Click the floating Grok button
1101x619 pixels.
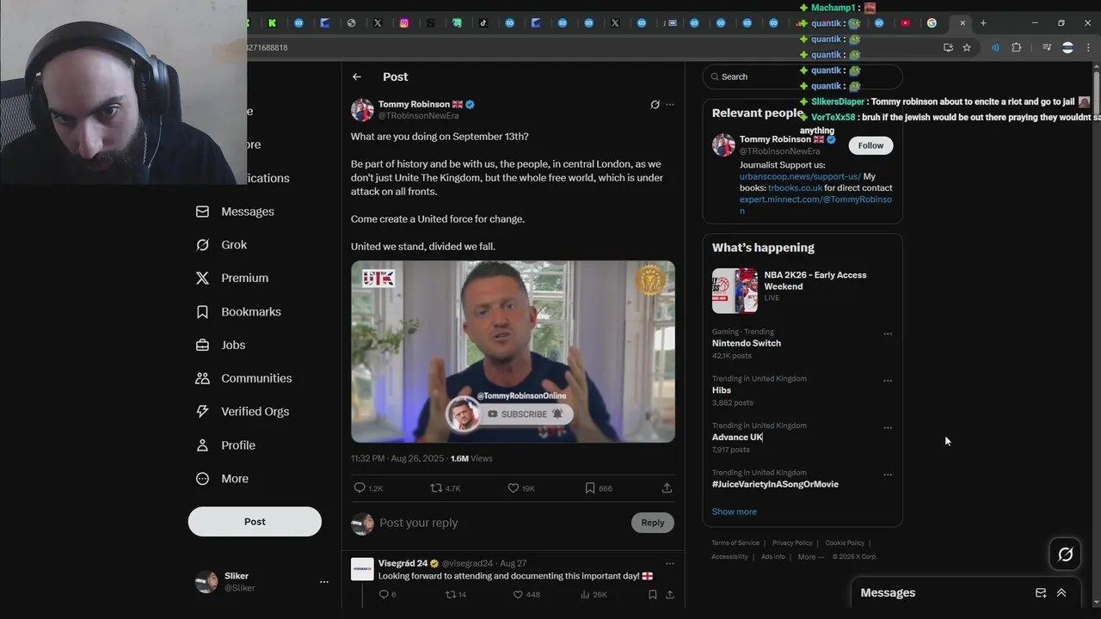1065,555
